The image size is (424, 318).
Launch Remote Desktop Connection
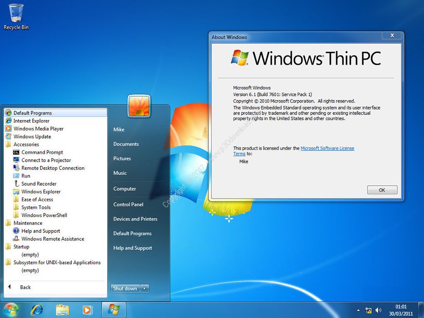(x=53, y=168)
